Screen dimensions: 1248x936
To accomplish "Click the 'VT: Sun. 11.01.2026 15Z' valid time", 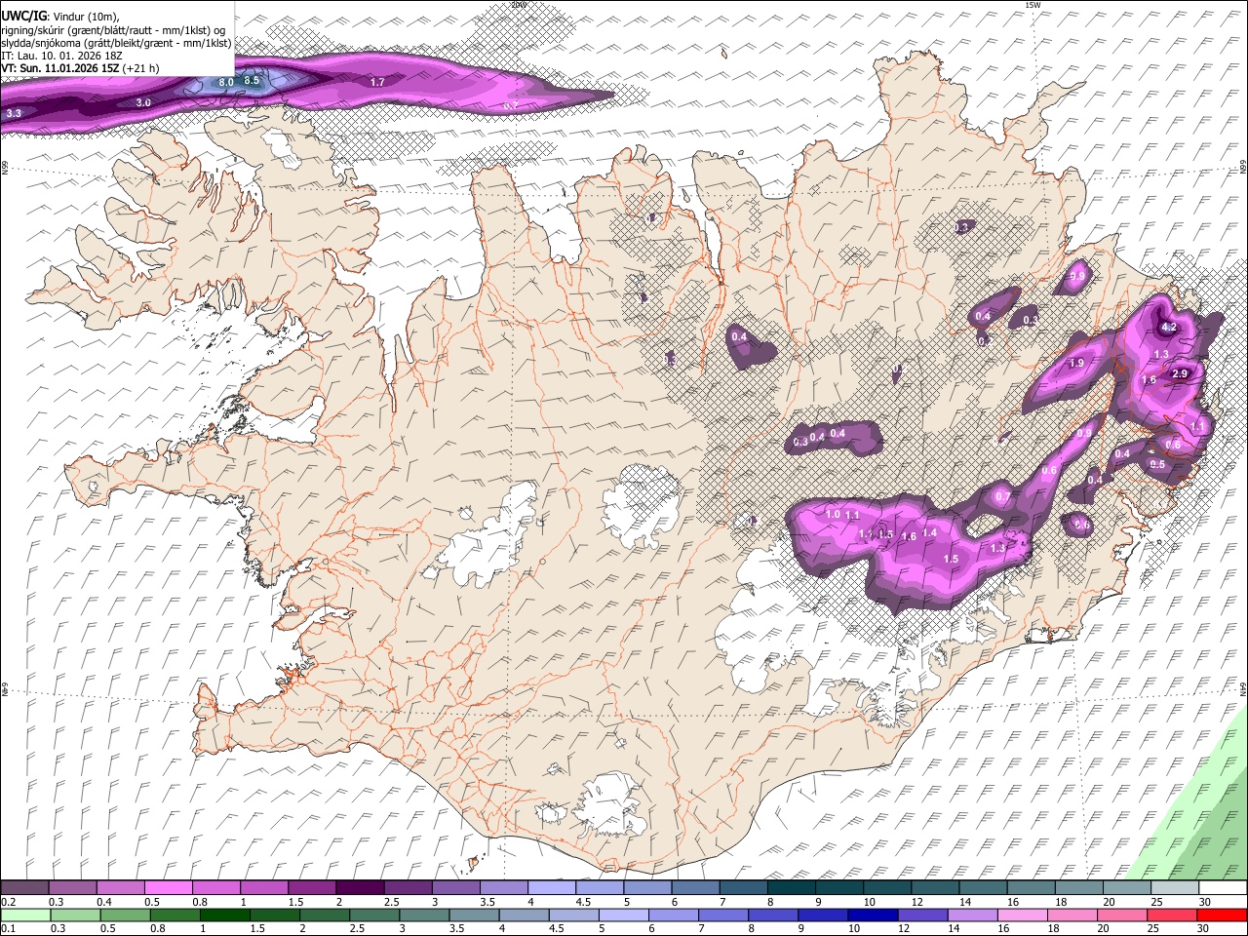I will [60, 68].
